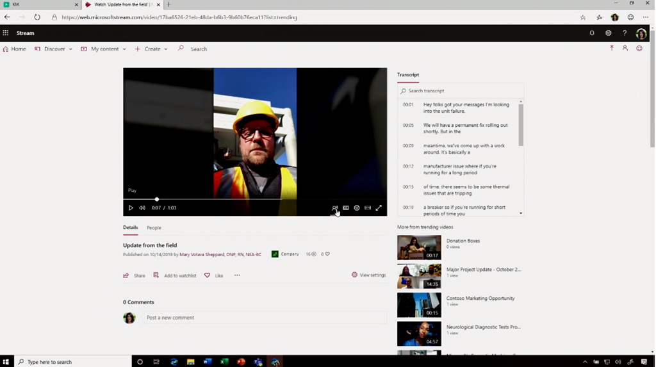Open more actions ellipsis below video

[237, 275]
